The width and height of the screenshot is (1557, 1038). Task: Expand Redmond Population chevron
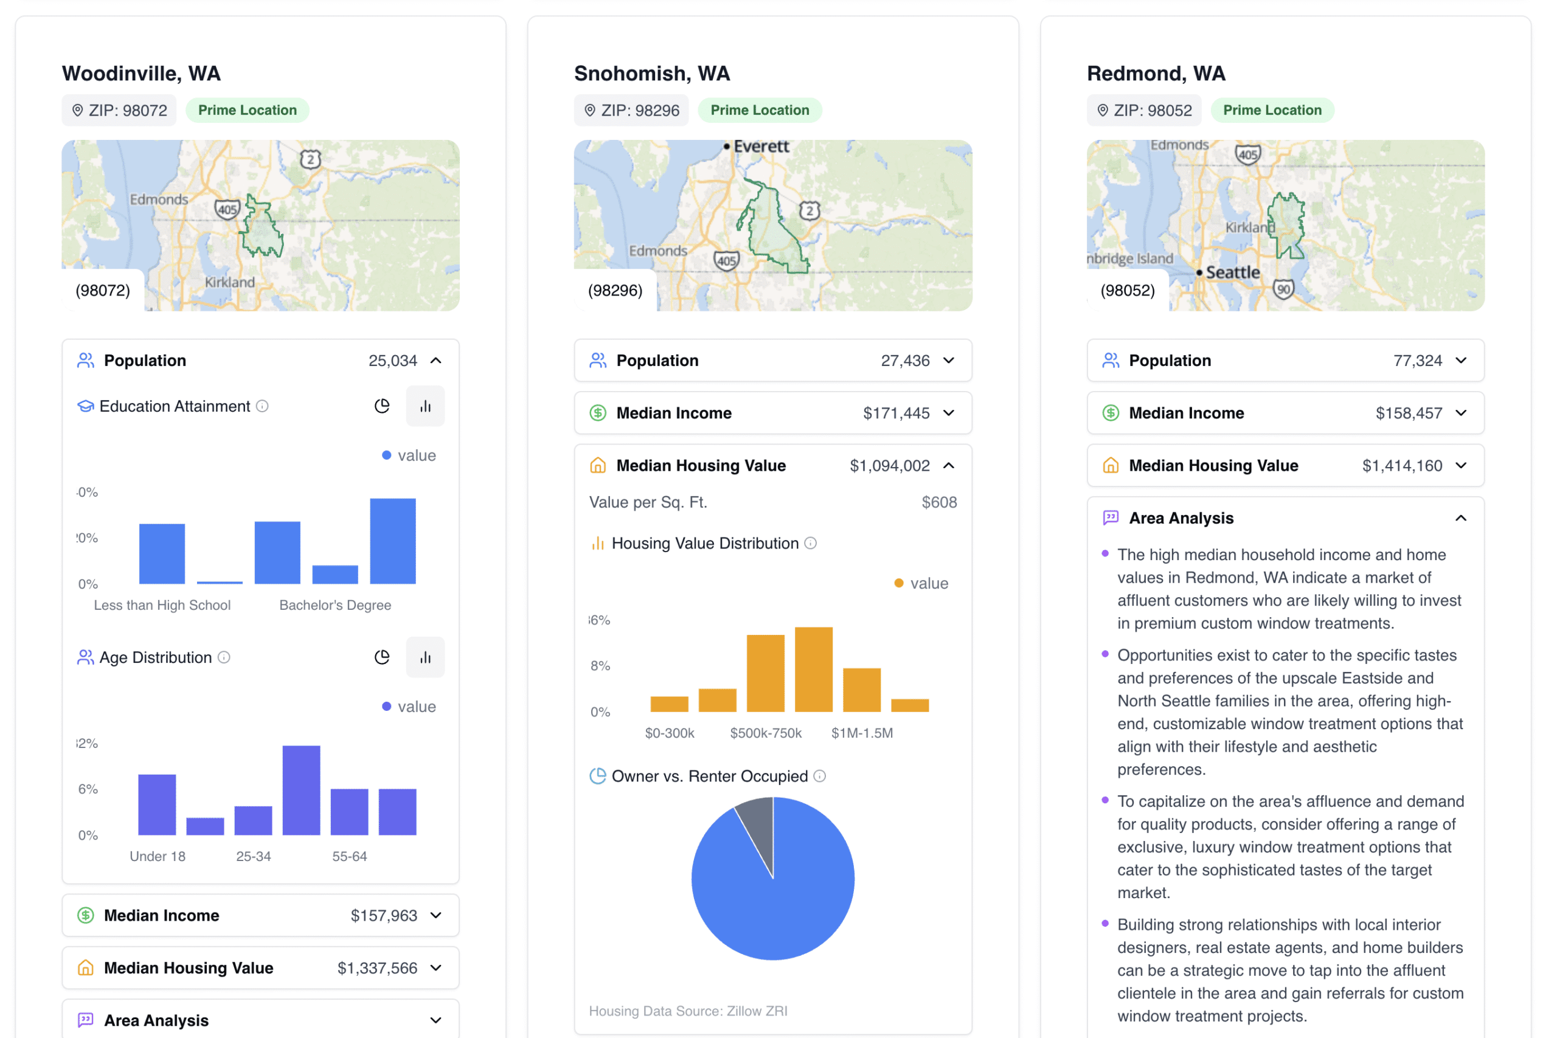click(x=1461, y=361)
